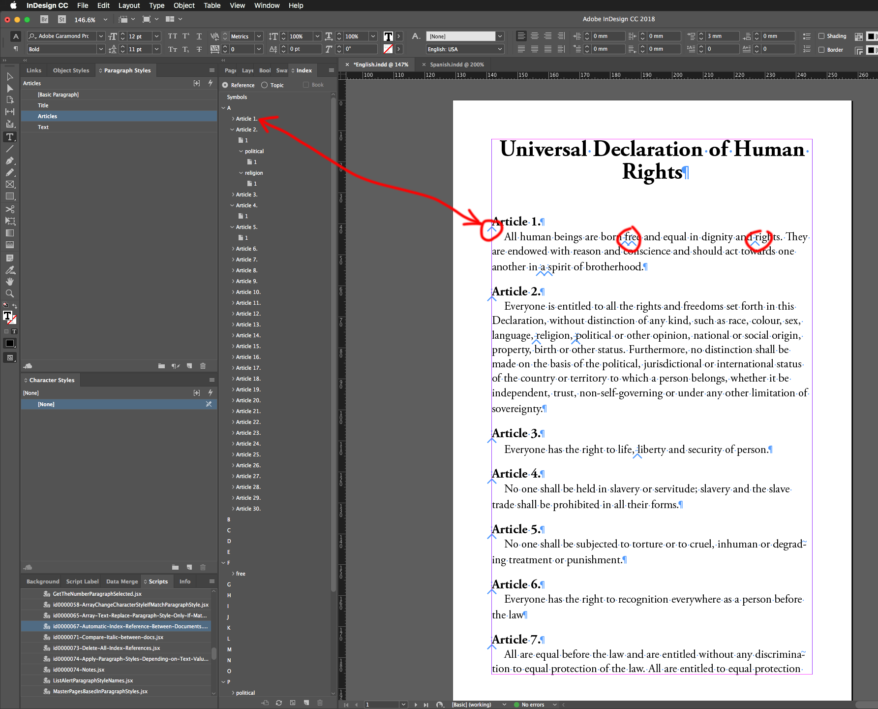The image size is (878, 709).
Task: Click the Apply Color black swatch
Action: click(10, 343)
